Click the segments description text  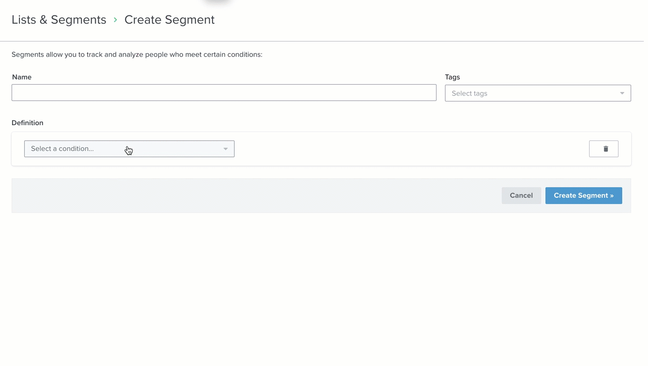point(137,55)
